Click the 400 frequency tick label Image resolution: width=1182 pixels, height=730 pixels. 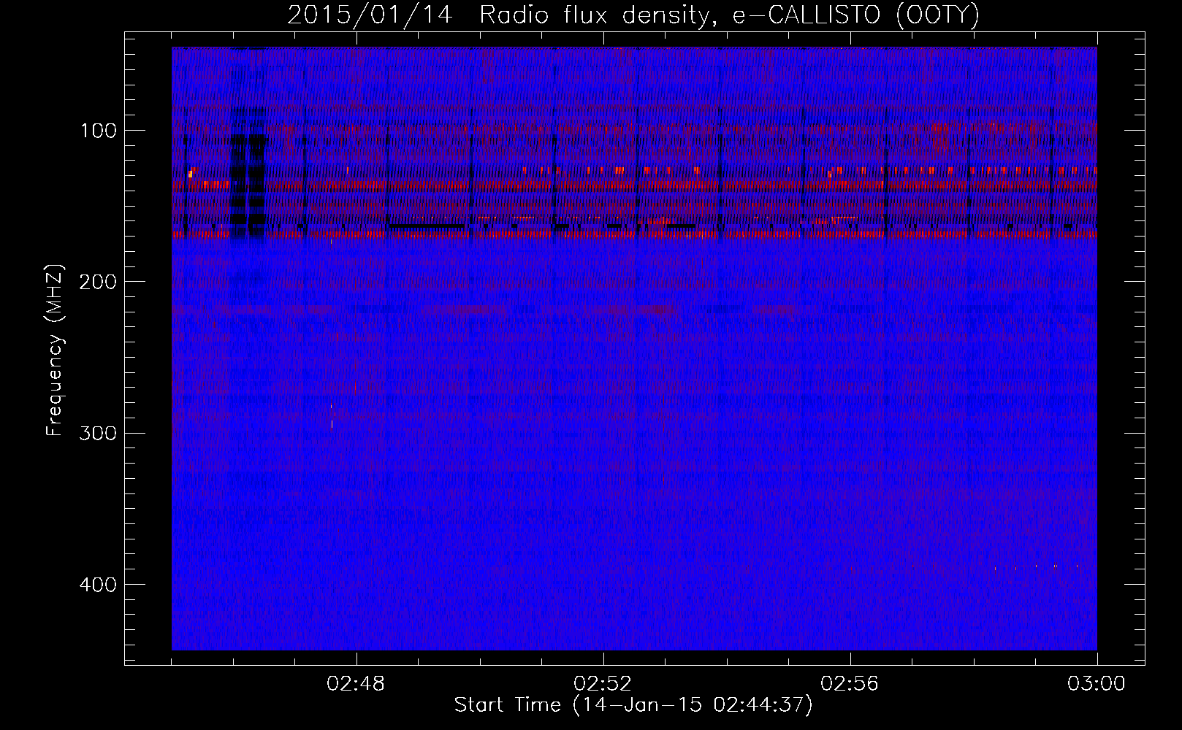pyautogui.click(x=99, y=585)
